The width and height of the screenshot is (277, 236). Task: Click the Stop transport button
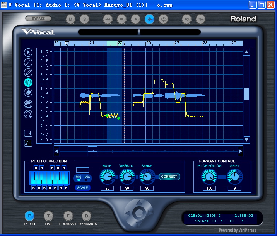point(121,19)
